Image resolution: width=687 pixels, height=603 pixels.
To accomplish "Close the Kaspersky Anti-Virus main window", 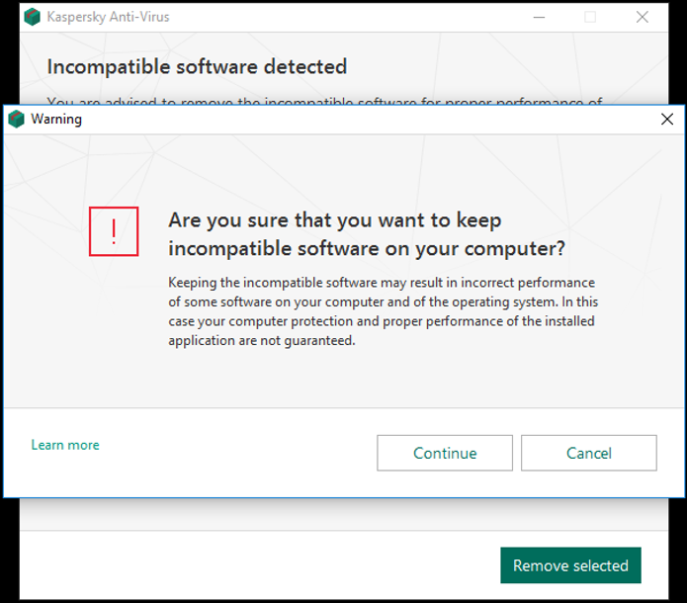I will pos(642,17).
